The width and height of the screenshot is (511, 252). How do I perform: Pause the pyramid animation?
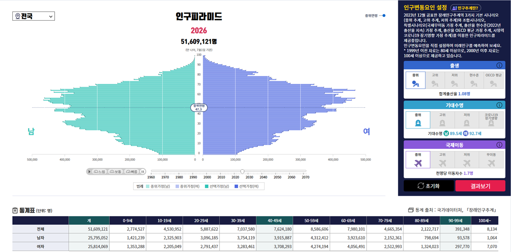(x=143, y=171)
